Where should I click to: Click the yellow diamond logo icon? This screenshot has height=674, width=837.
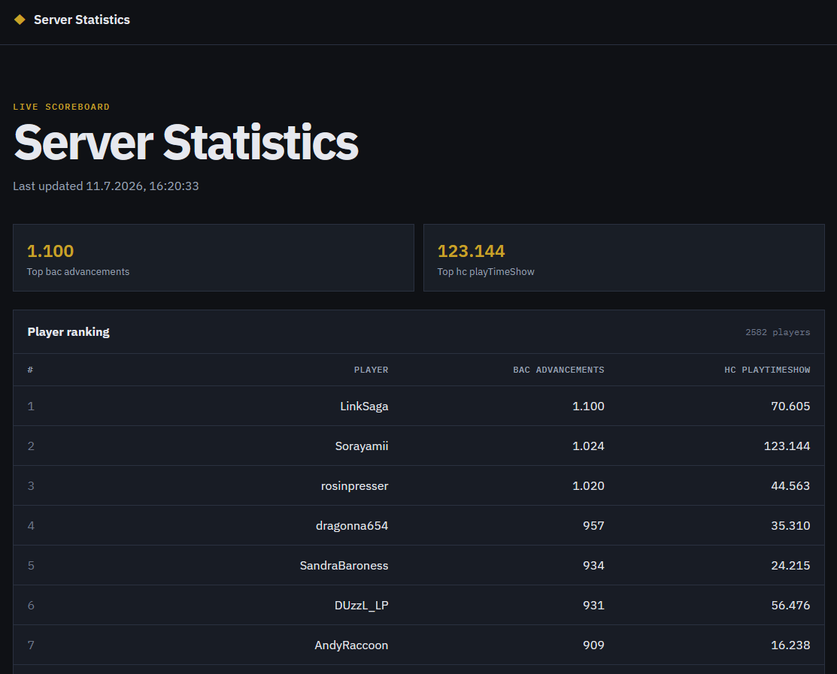pos(20,20)
